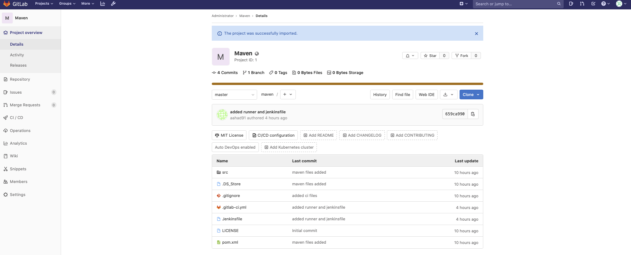This screenshot has width=631, height=255.
Task: View the 0 Tags link
Action: [x=278, y=73]
